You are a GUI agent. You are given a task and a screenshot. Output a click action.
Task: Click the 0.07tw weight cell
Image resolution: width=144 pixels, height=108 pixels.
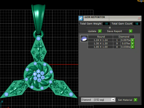[126, 43]
